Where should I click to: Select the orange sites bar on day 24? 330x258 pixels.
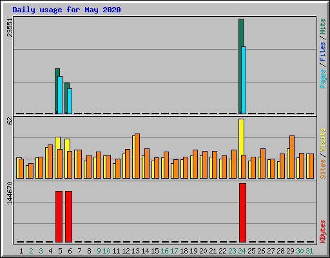pyautogui.click(x=244, y=166)
